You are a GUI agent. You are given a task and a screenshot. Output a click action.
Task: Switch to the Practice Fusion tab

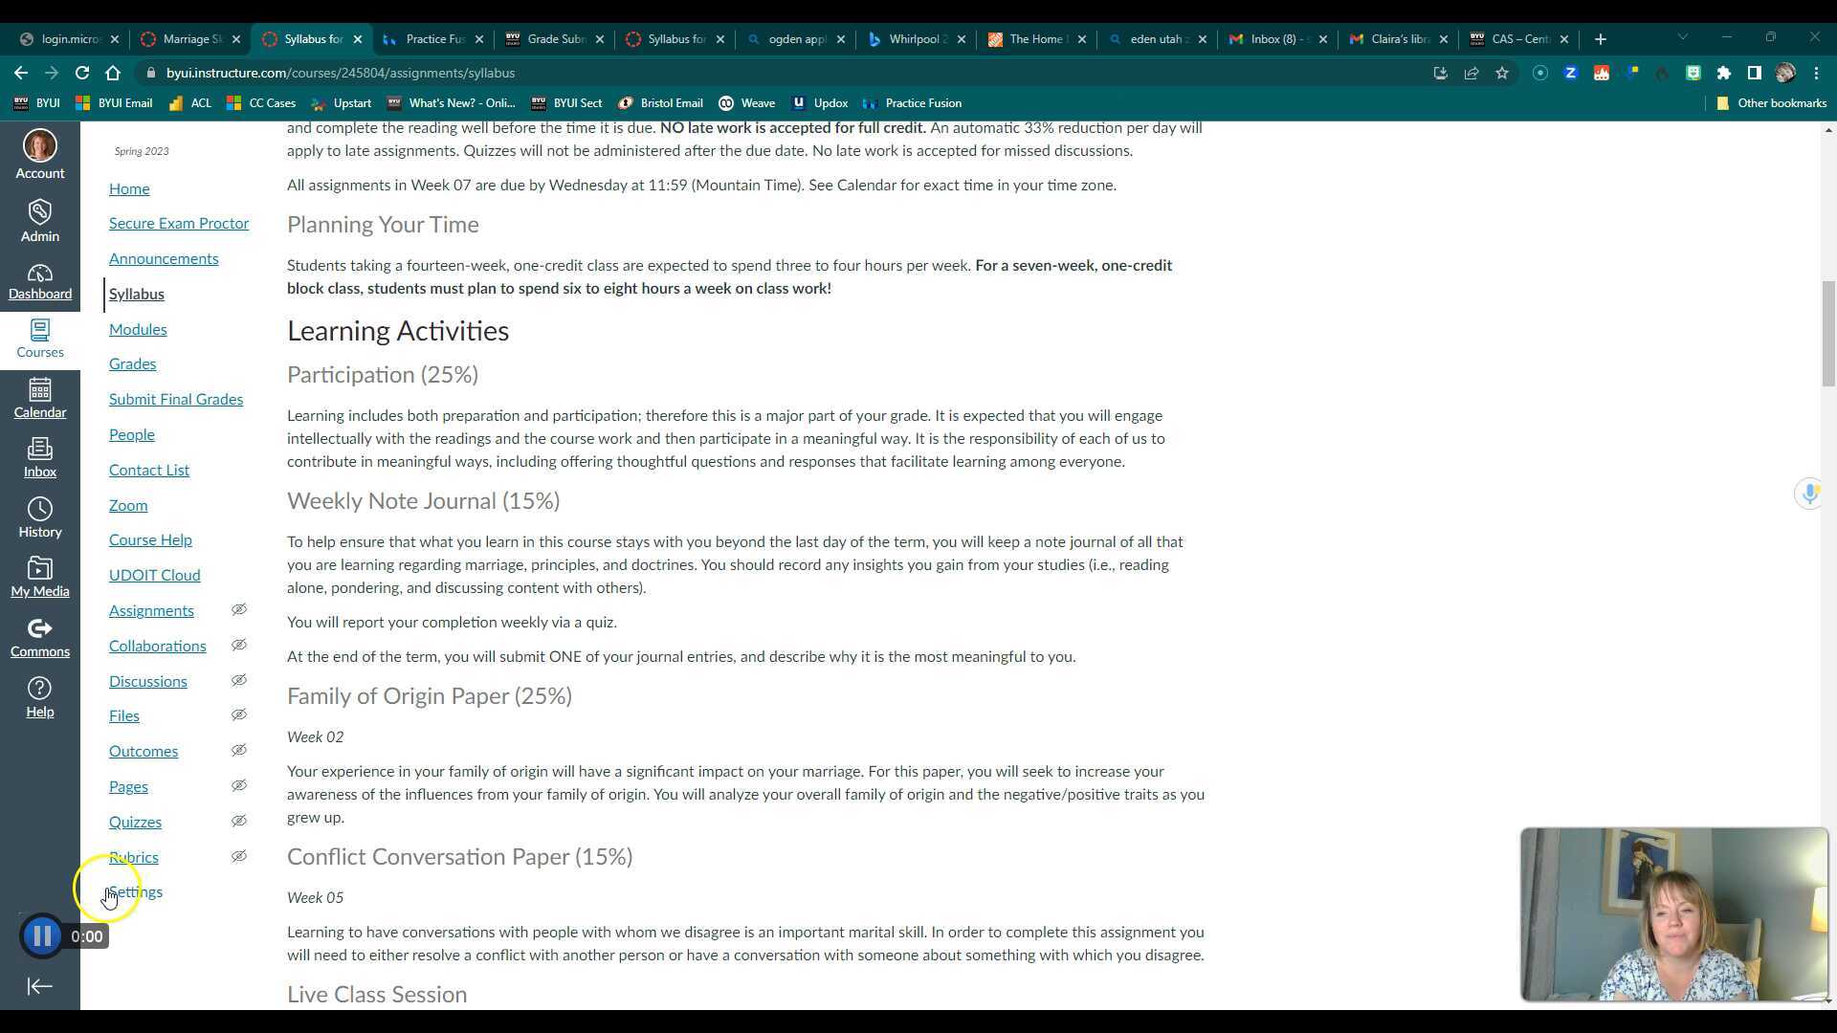[x=433, y=39]
